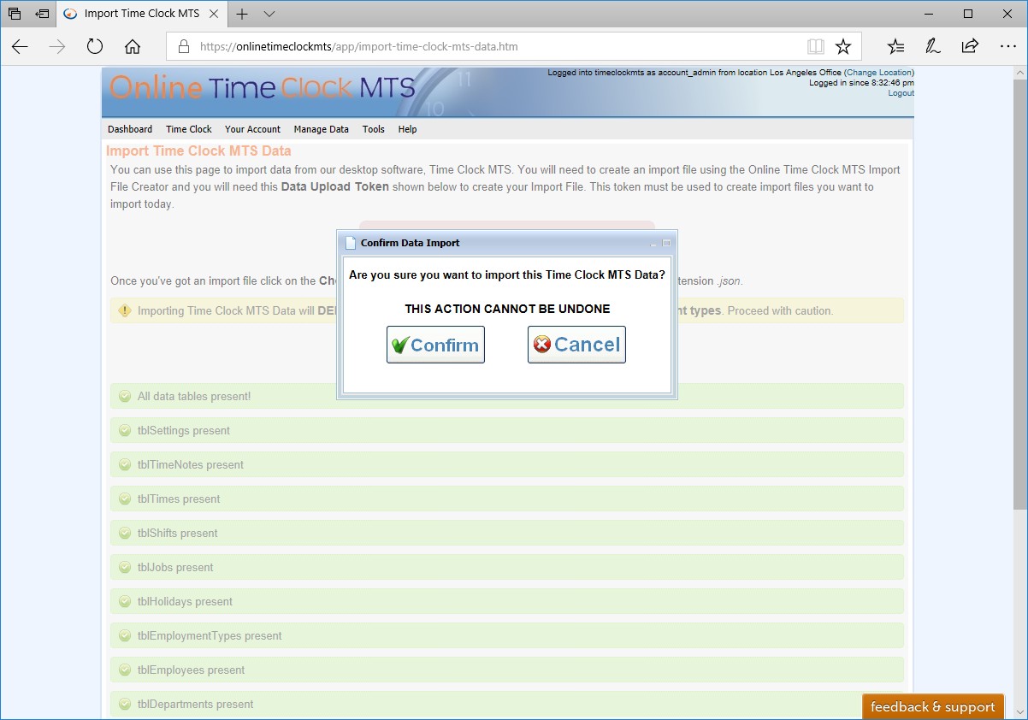Viewport: 1028px width, 720px height.
Task: Maximize the Confirm Data Import dialog
Action: 667,243
